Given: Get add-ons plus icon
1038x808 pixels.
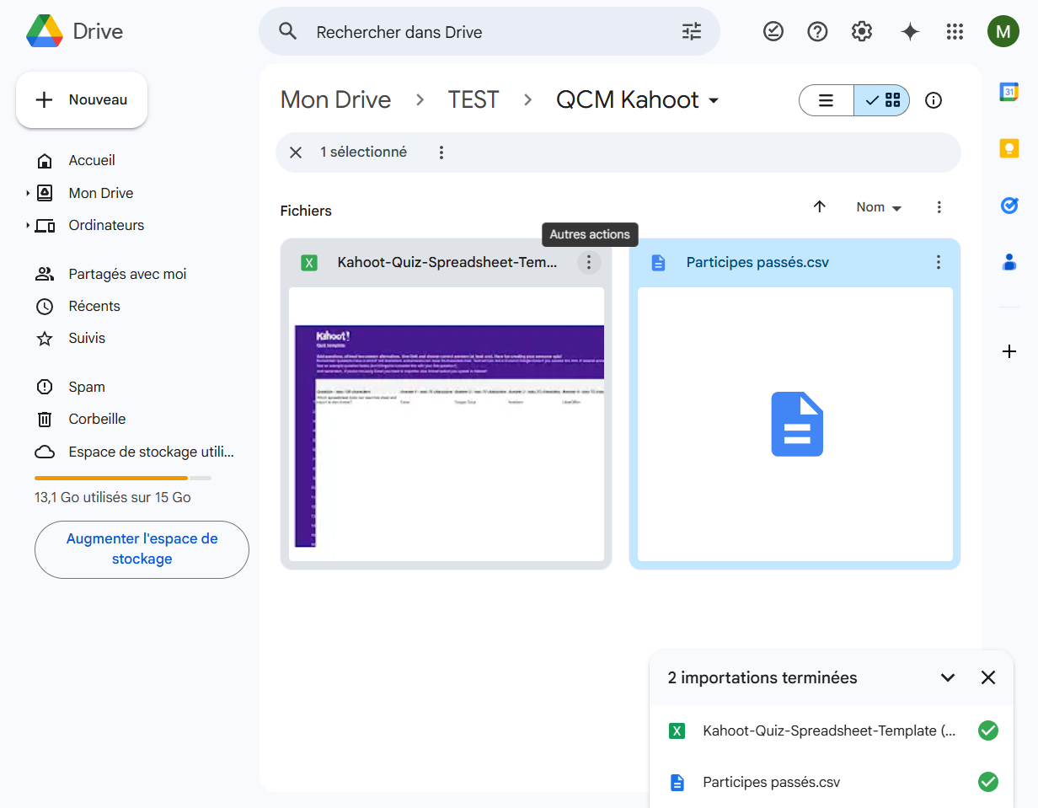Looking at the screenshot, I should pos(1009,351).
